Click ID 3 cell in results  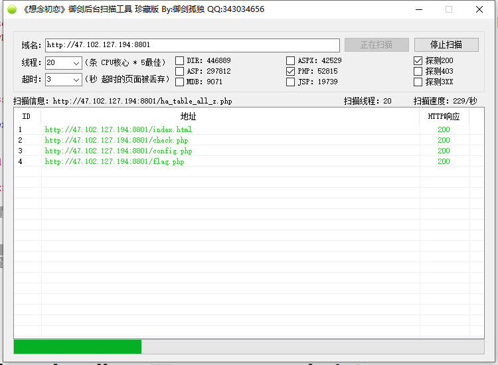click(x=21, y=151)
